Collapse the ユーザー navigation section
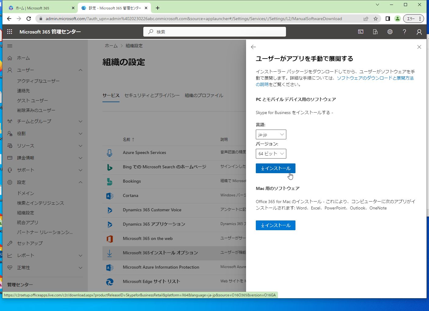The width and height of the screenshot is (429, 311). [x=80, y=70]
